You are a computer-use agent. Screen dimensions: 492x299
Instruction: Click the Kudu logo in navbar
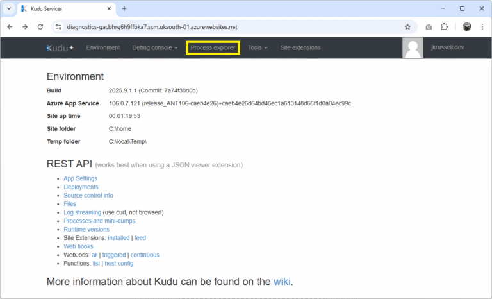click(60, 47)
